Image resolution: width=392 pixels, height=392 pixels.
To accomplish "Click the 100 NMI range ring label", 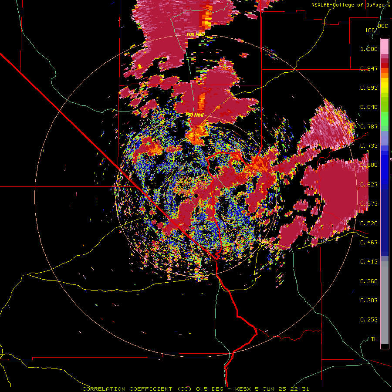I will click(195, 34).
